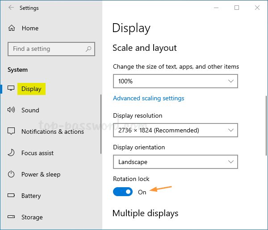
Task: Click the Home icon in sidebar
Action: (12, 28)
